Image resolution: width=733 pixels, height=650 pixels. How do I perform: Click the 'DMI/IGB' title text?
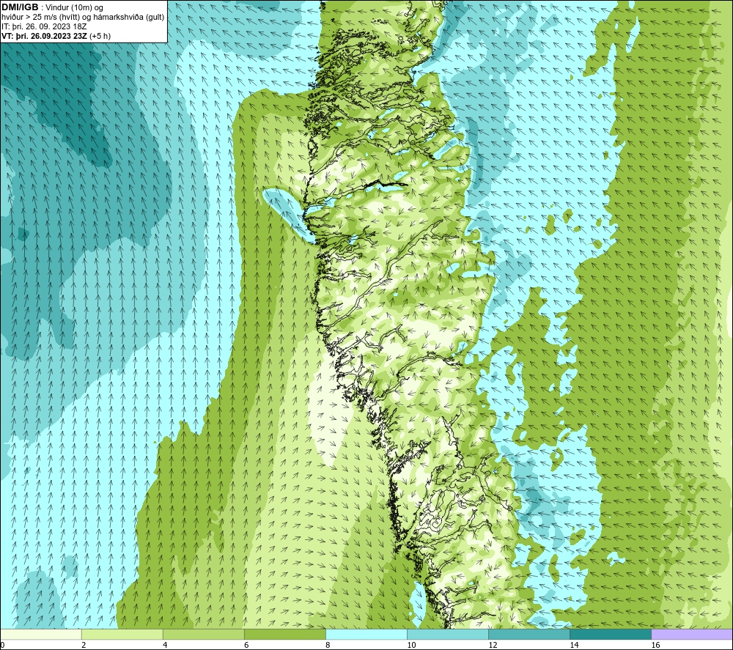(x=20, y=7)
